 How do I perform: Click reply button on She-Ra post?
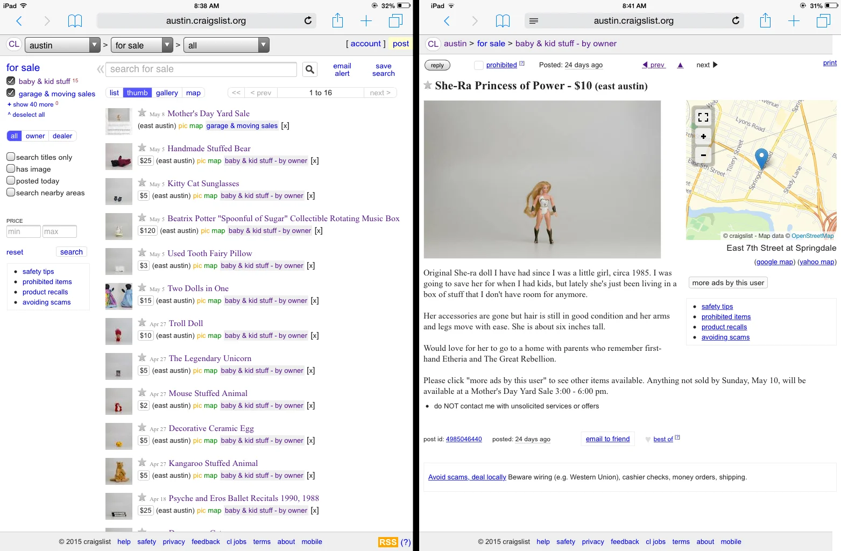pyautogui.click(x=437, y=65)
